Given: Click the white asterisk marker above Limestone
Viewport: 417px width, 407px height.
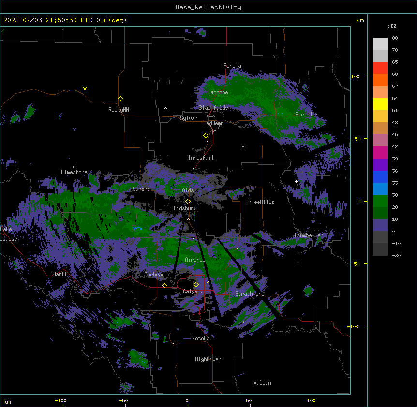Looking at the screenshot, I should click(x=74, y=167).
